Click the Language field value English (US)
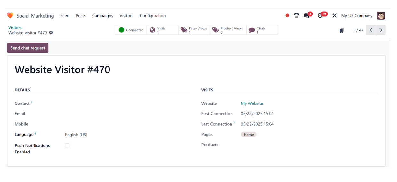Viewport: 397px width, 182px height. point(76,135)
